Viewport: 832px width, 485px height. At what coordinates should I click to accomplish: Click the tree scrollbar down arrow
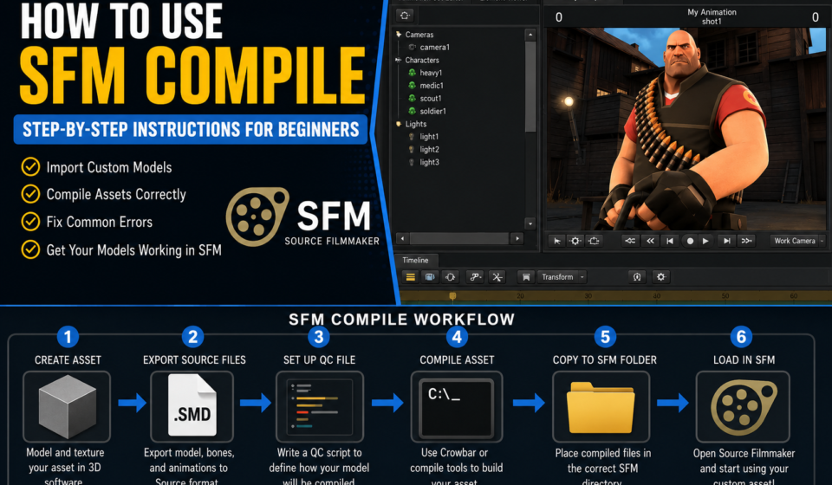(530, 223)
